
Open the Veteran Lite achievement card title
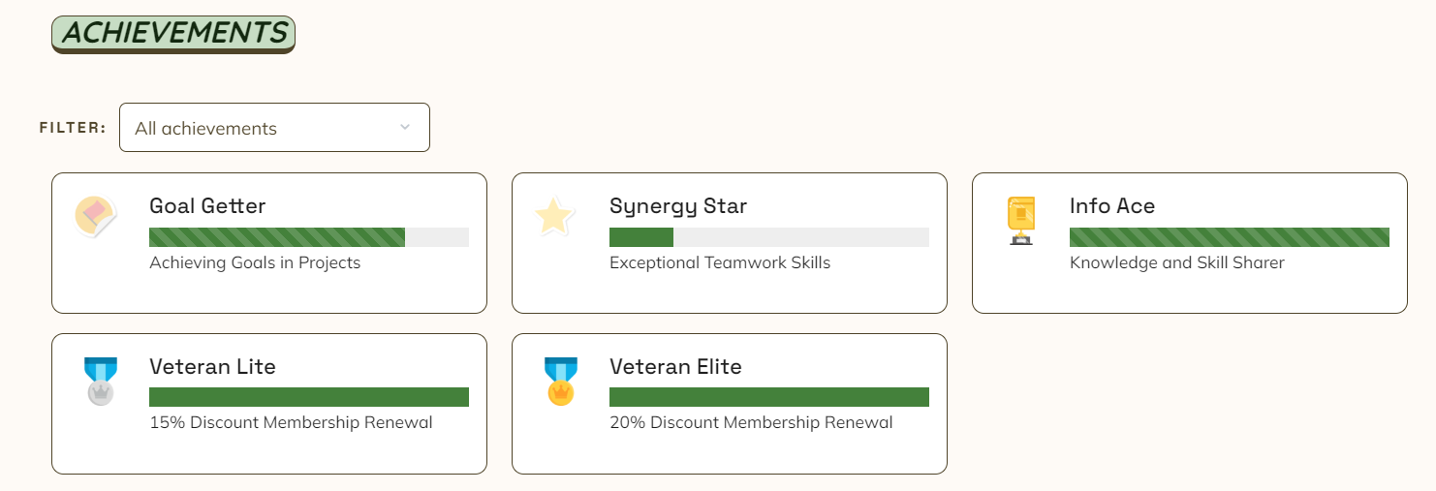(212, 367)
